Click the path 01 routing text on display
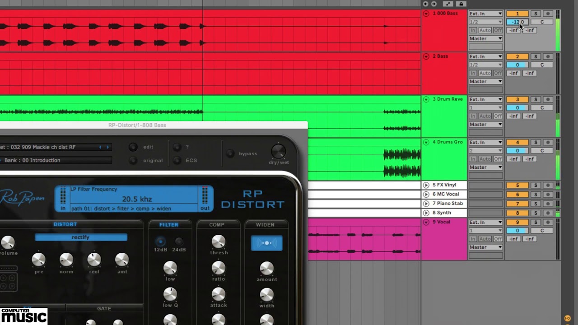Screen dimensions: 578x325 coord(121,209)
